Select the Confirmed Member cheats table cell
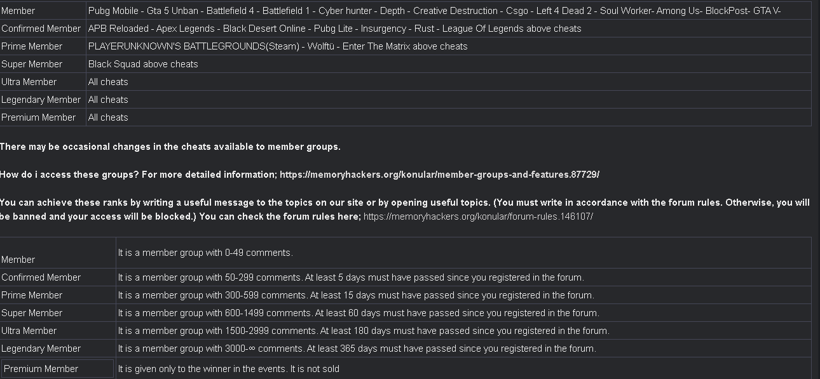The image size is (820, 379). [43, 29]
